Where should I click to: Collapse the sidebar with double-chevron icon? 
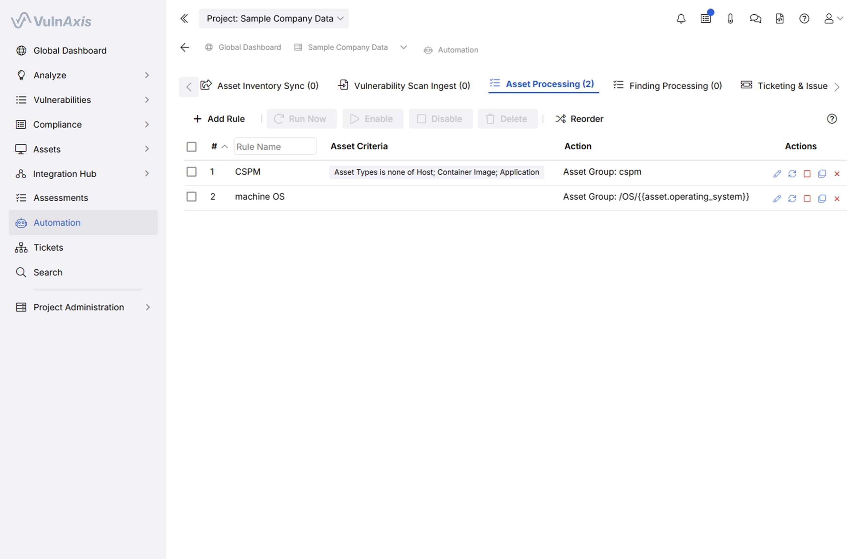(x=184, y=19)
